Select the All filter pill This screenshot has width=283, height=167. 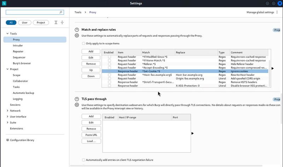(11, 23)
